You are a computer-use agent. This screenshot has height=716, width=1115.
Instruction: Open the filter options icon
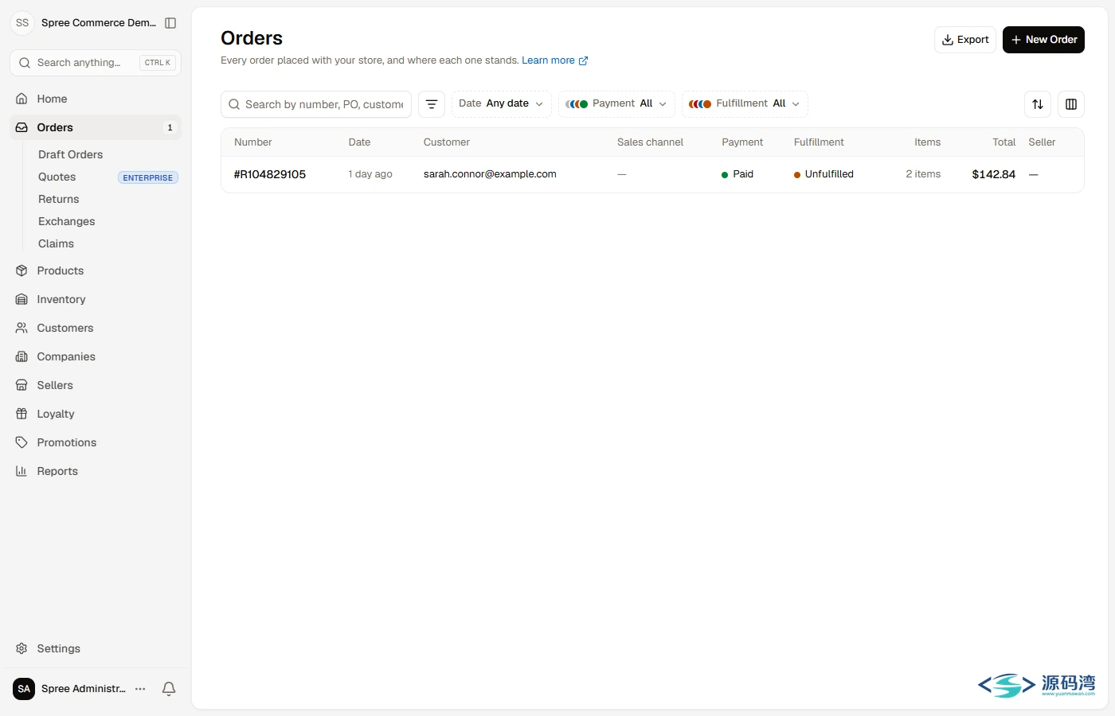pos(432,104)
